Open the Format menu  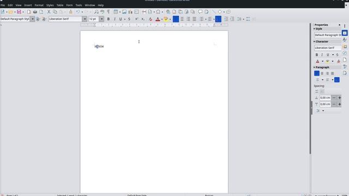(x=39, y=5)
